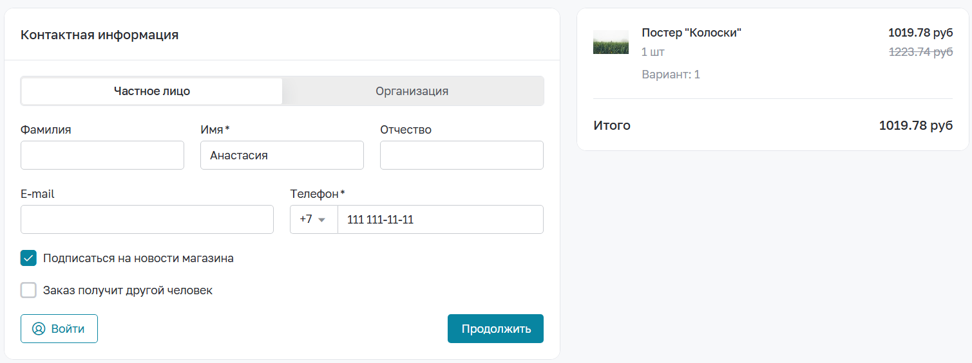
Task: Open the +7 country code dropdown
Action: pyautogui.click(x=314, y=220)
